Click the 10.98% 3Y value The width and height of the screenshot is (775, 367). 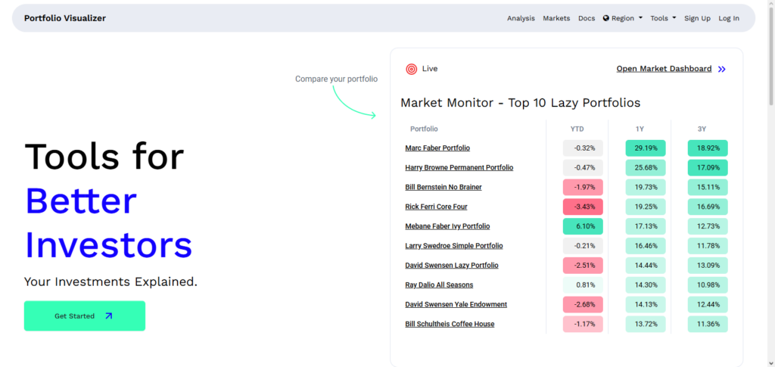(708, 285)
